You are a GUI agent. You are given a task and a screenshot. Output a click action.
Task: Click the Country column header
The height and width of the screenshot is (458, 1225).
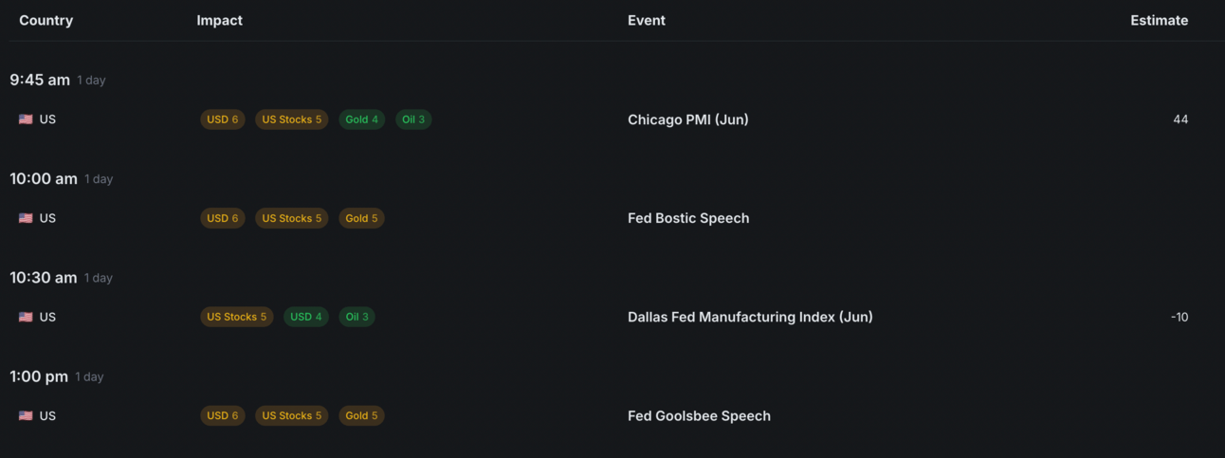click(x=46, y=20)
